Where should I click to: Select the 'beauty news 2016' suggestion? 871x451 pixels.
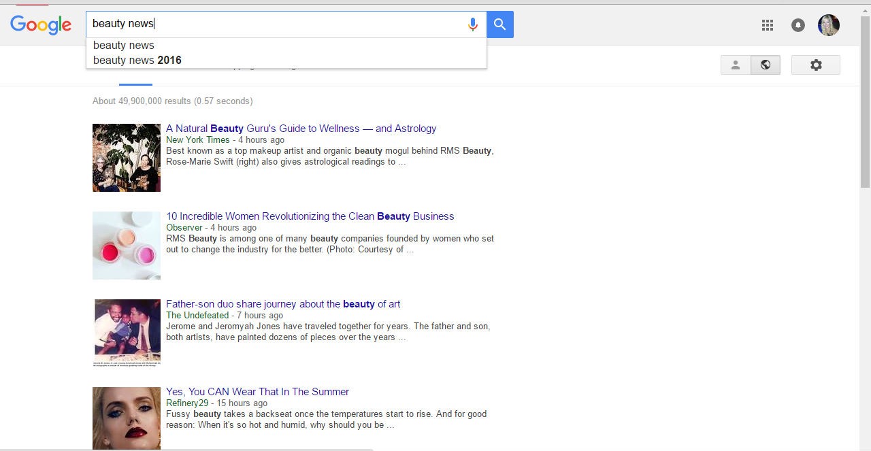click(x=286, y=60)
